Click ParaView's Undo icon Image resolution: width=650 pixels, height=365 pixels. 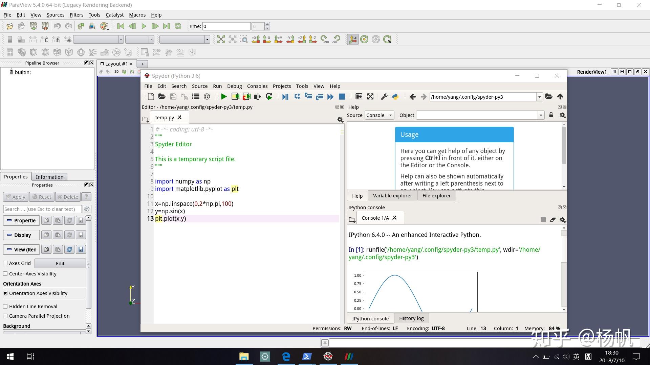pyautogui.click(x=57, y=26)
